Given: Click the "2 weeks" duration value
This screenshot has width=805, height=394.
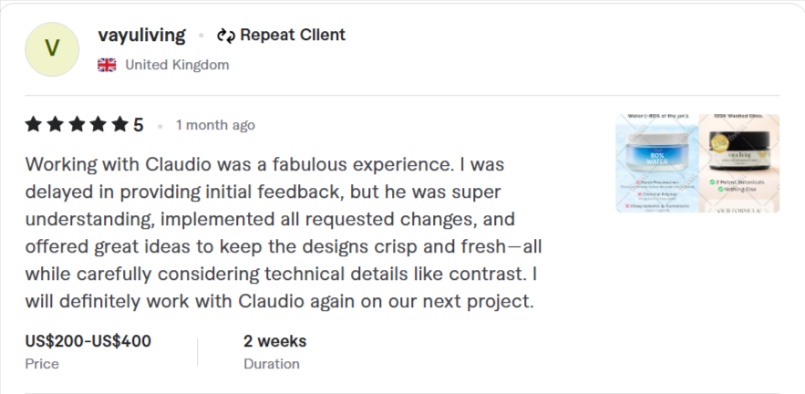Looking at the screenshot, I should pos(274,342).
